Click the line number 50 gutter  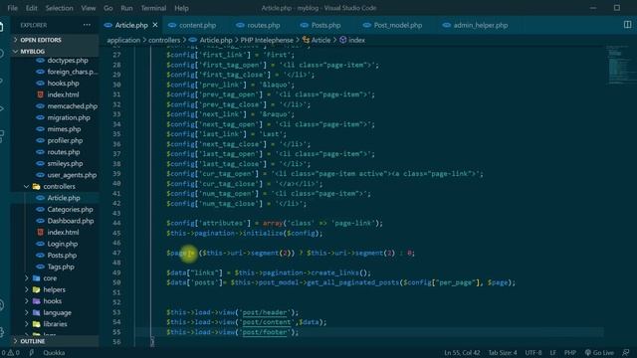(116, 282)
